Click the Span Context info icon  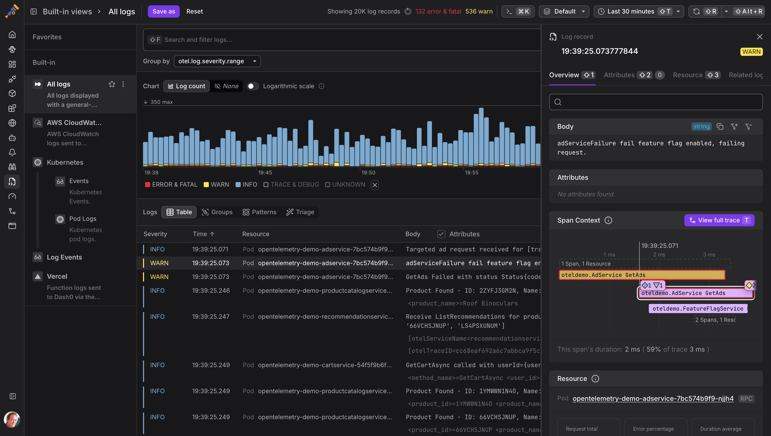608,220
